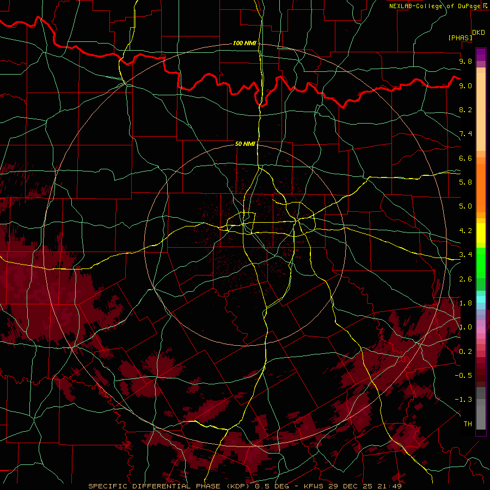The image size is (490, 490).
Task: Select the pale peach band in color bar
Action: coord(481,112)
